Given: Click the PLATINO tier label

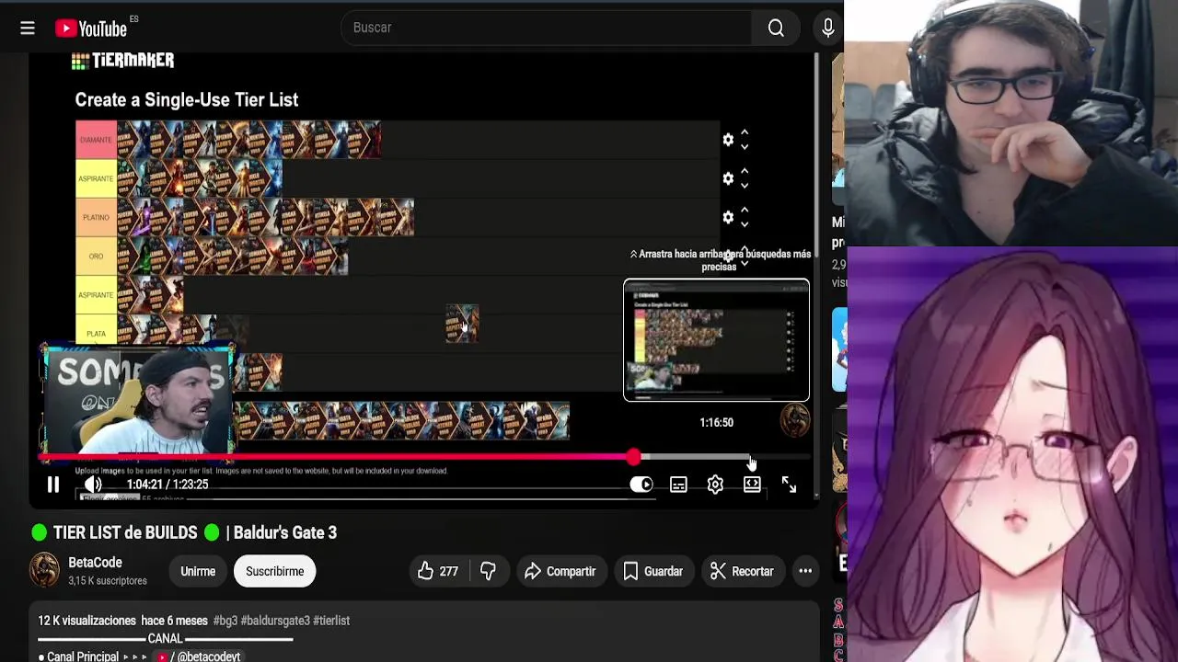Looking at the screenshot, I should pyautogui.click(x=96, y=217).
